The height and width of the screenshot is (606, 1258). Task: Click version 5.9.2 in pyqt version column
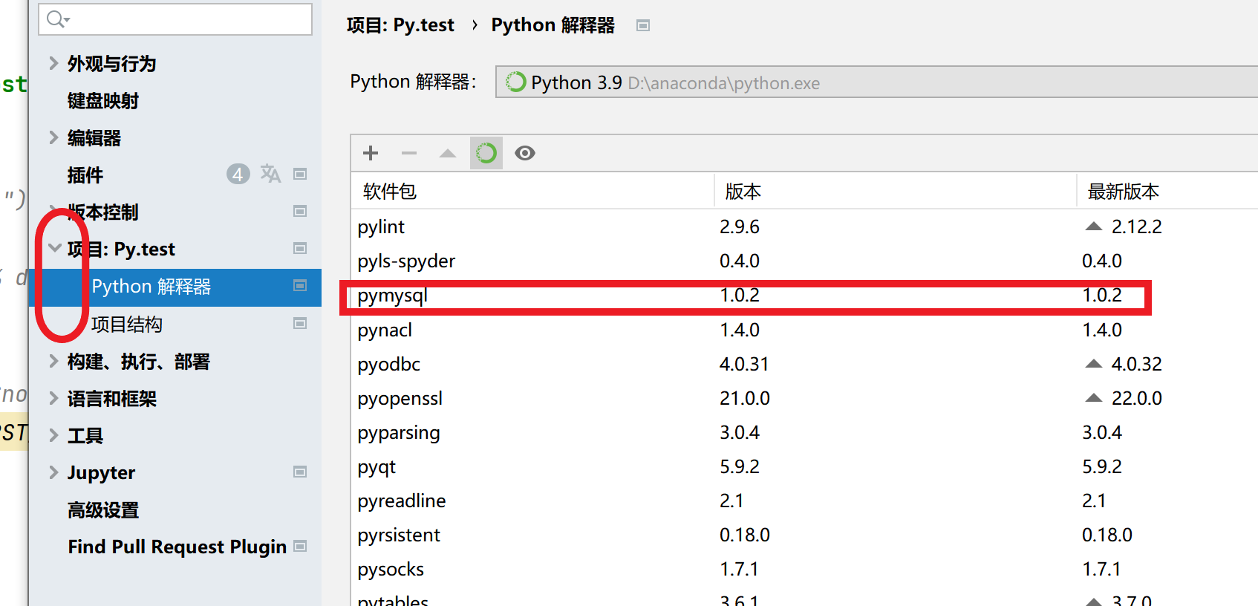tap(740, 466)
